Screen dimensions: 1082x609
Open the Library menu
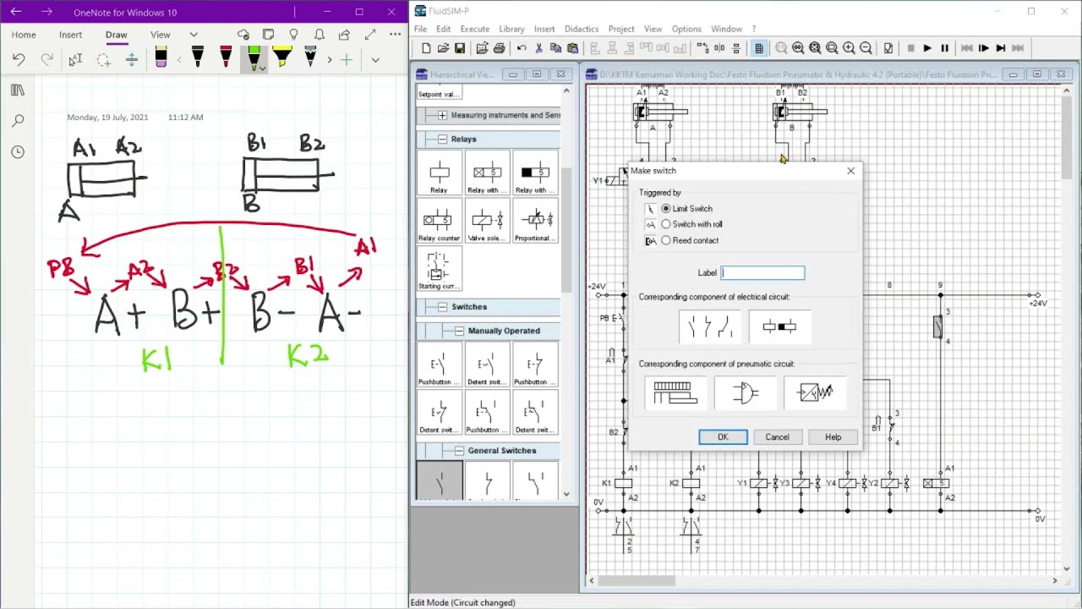[511, 29]
